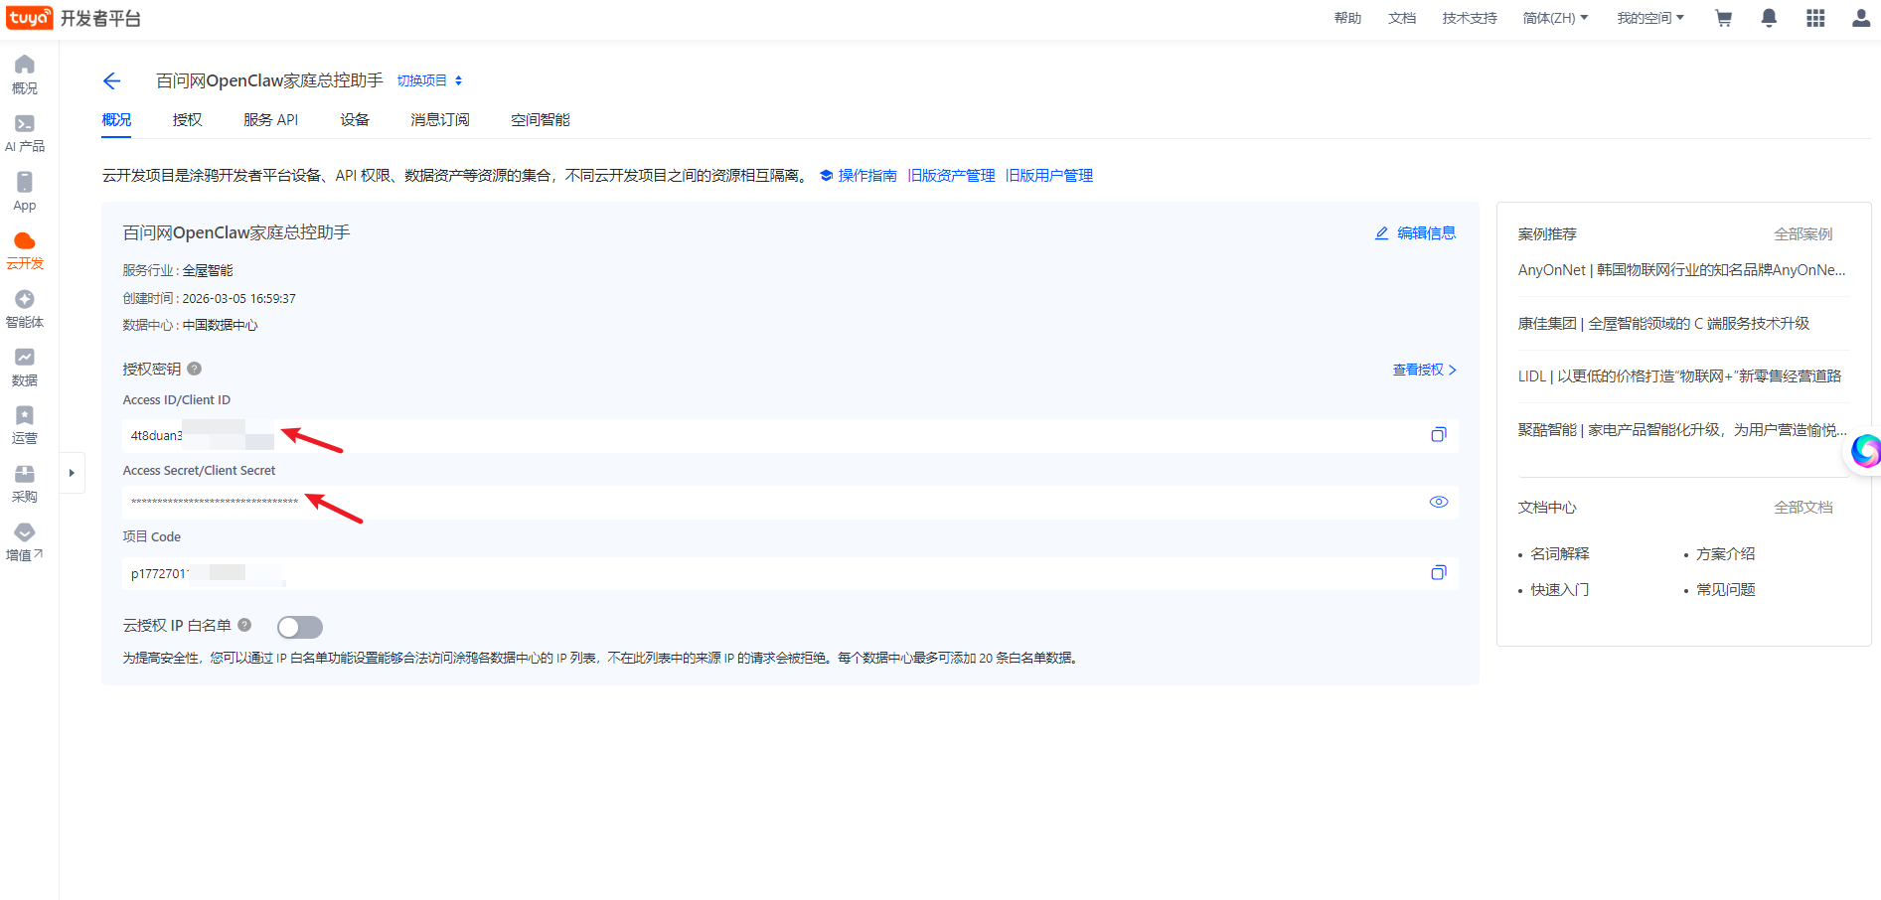Expand the collapsed sidebar arrow handle

[x=72, y=473]
